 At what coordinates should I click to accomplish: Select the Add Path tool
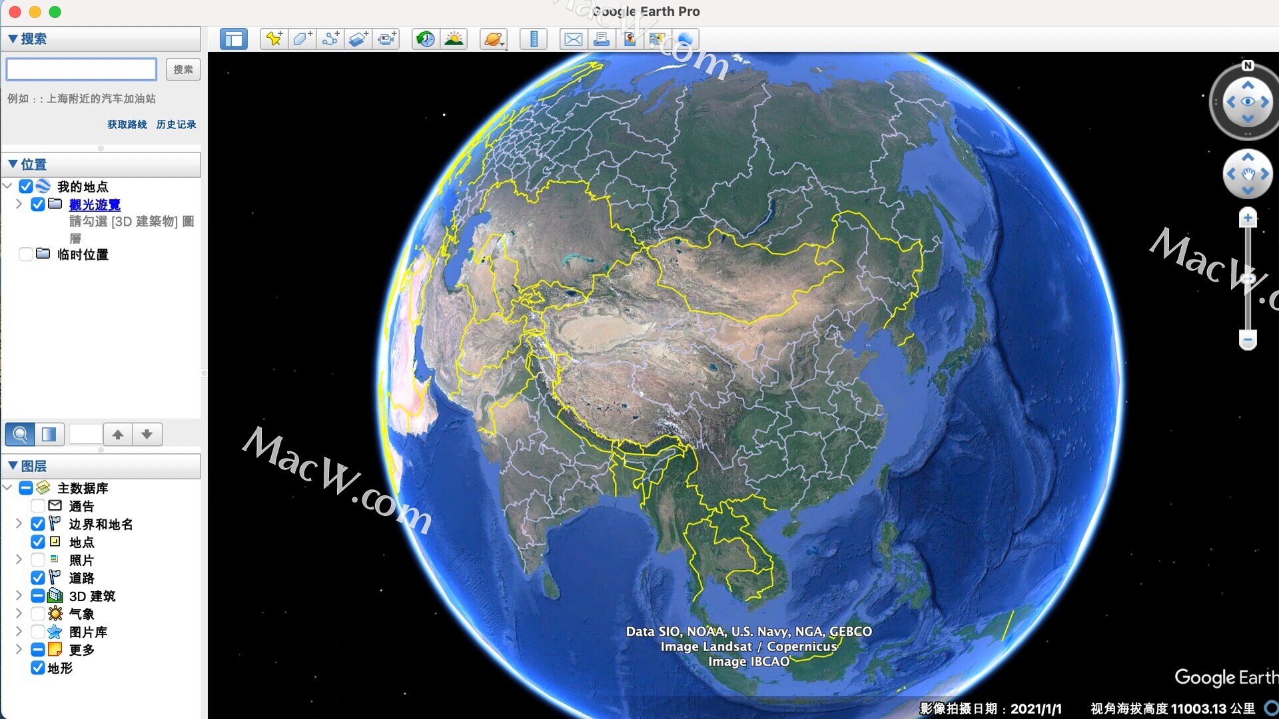click(x=330, y=39)
